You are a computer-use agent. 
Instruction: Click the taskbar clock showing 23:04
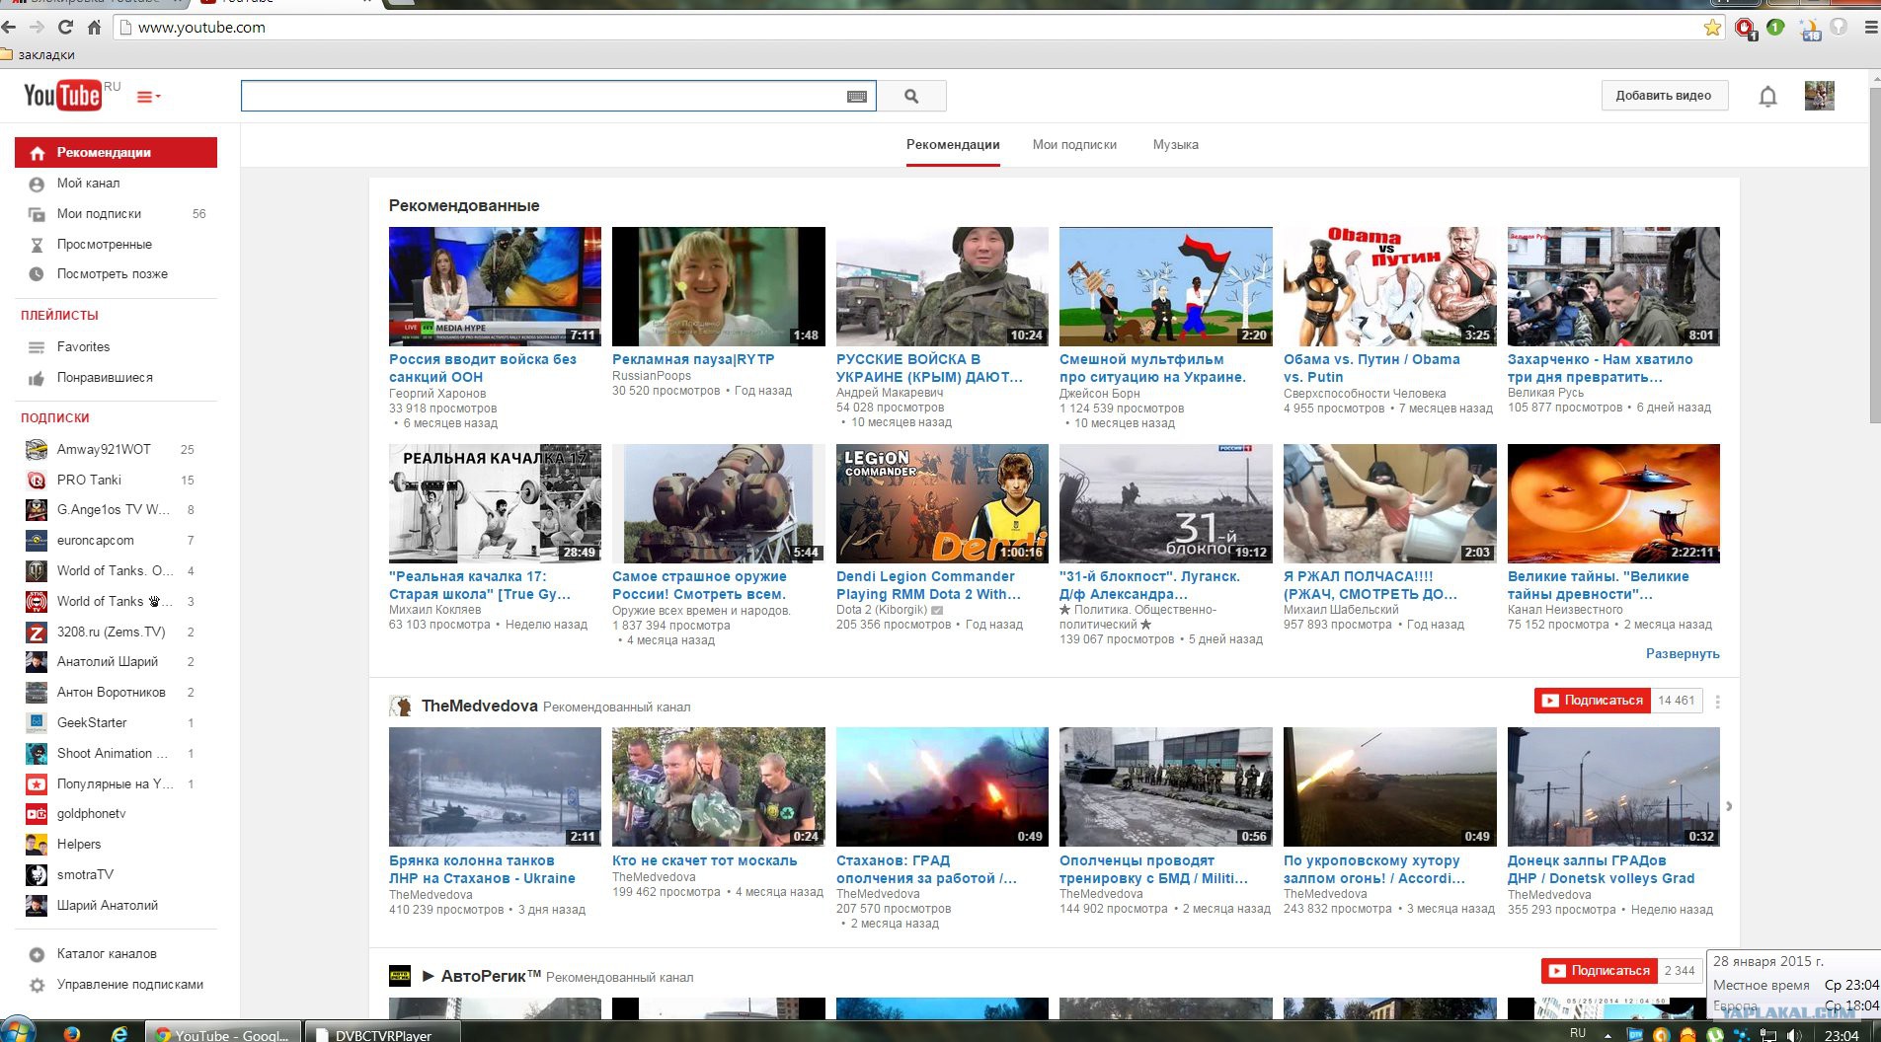pyautogui.click(x=1842, y=1035)
